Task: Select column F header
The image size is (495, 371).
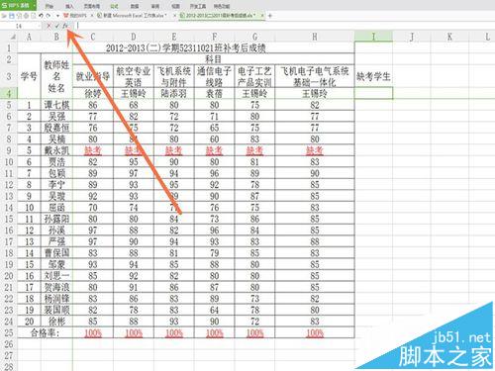Action: click(215, 37)
